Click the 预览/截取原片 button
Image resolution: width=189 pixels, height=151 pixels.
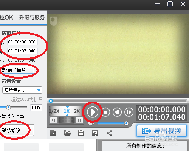(17, 70)
